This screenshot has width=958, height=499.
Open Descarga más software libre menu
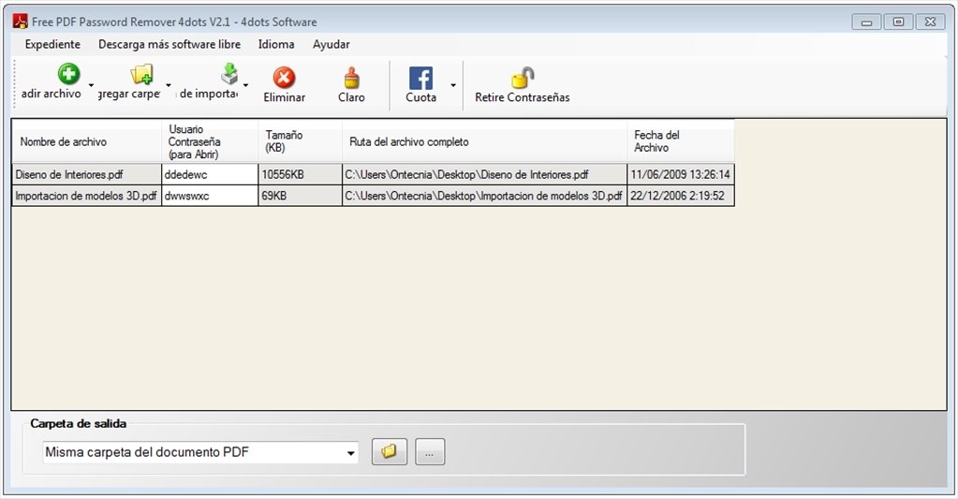click(169, 44)
